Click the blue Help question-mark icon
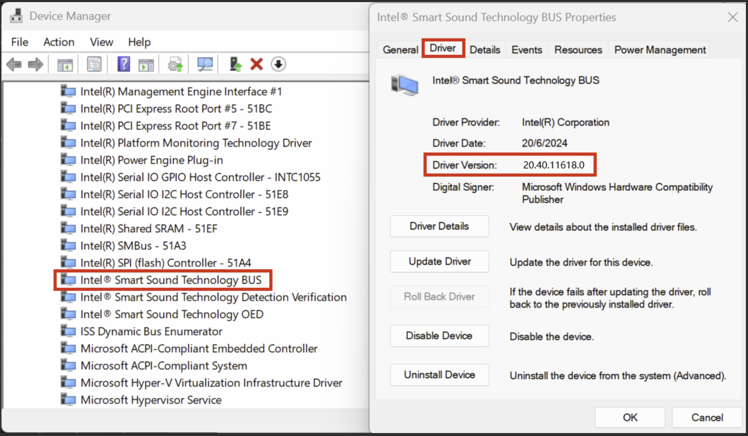The height and width of the screenshot is (436, 748). pos(124,64)
